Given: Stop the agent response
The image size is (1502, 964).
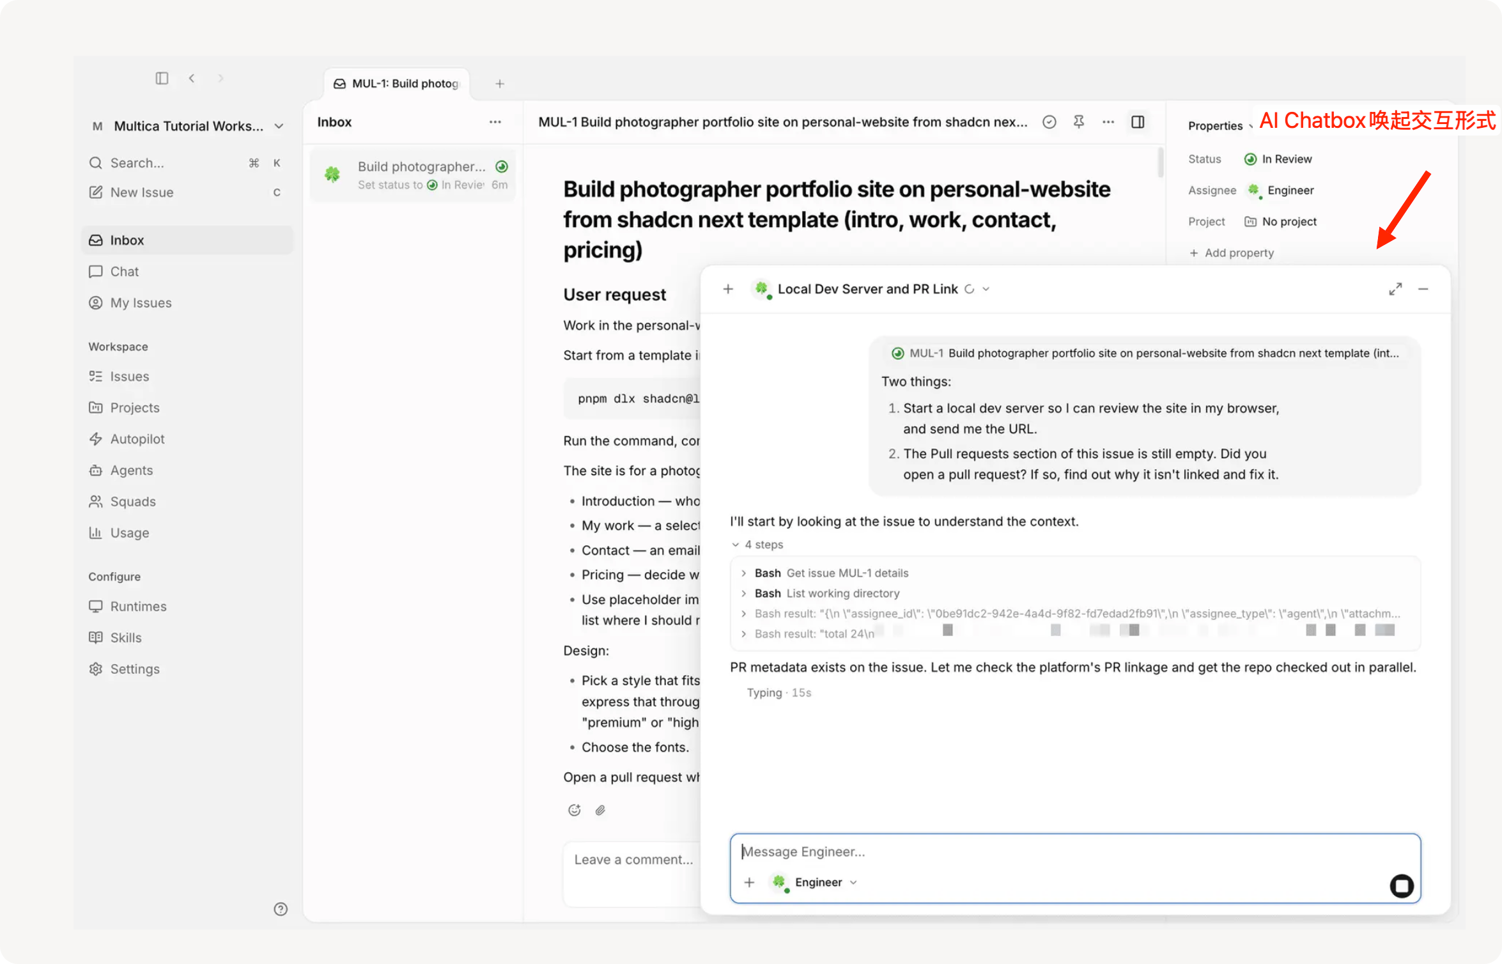Looking at the screenshot, I should pos(1402,886).
